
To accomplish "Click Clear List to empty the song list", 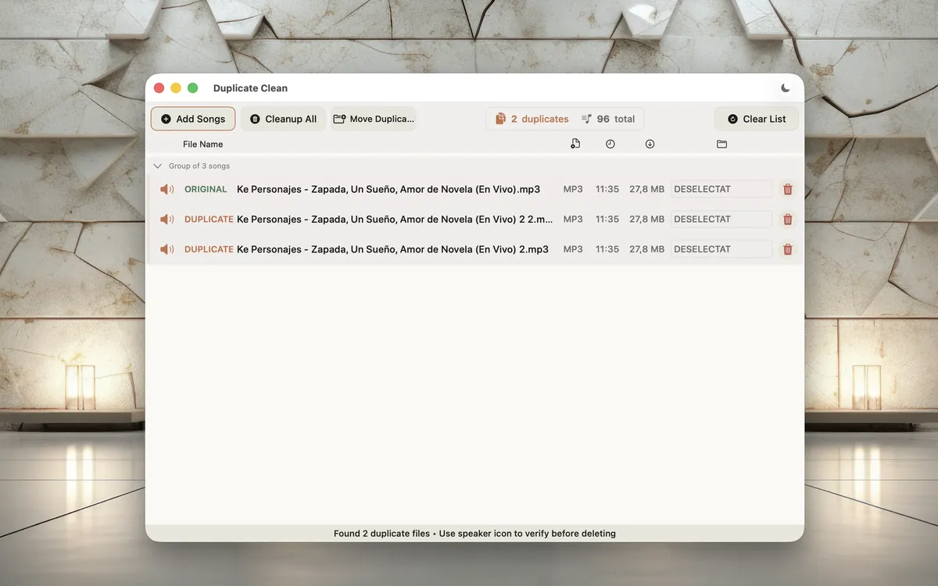I will pyautogui.click(x=756, y=118).
